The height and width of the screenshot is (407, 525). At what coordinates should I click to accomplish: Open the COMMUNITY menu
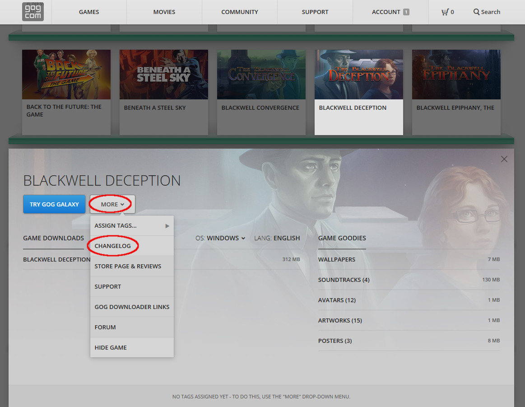click(x=240, y=12)
